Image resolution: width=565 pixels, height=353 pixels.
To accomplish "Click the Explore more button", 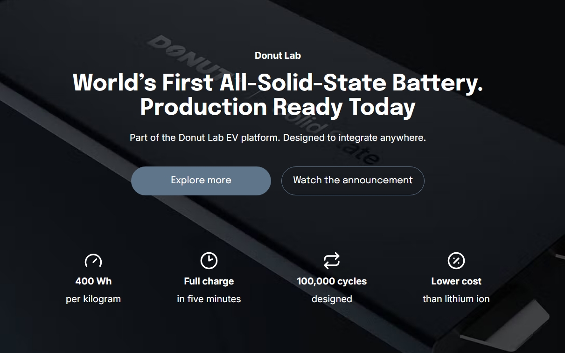I will coord(201,181).
